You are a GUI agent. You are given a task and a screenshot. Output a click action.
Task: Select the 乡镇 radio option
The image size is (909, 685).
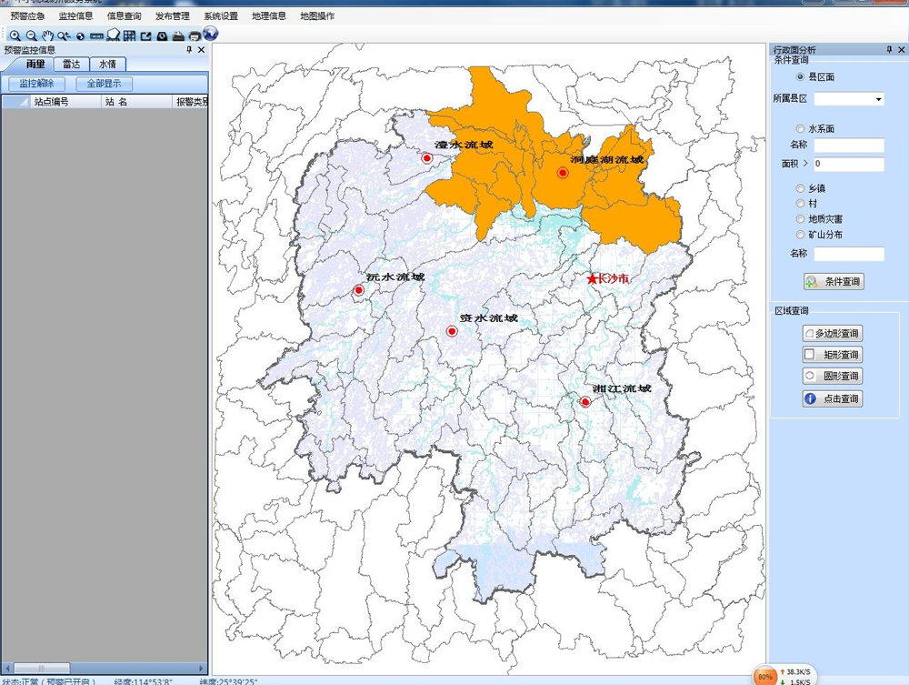click(x=800, y=188)
